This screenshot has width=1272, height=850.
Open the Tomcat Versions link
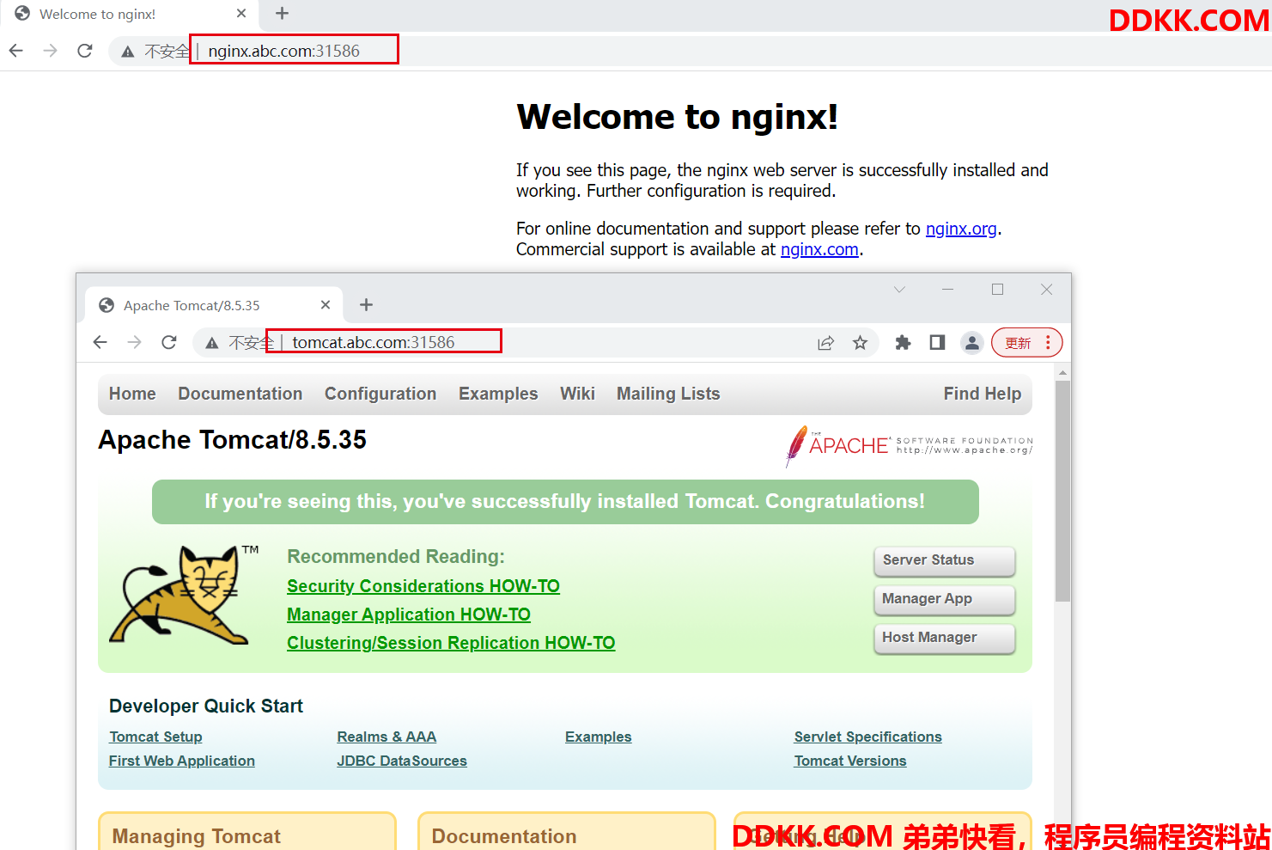850,761
